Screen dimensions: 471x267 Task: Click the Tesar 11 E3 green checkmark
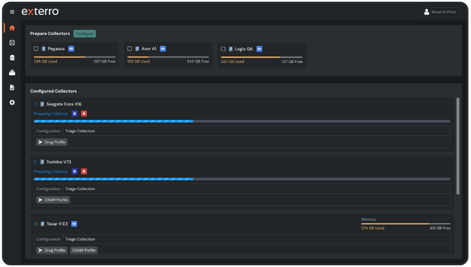36,224
